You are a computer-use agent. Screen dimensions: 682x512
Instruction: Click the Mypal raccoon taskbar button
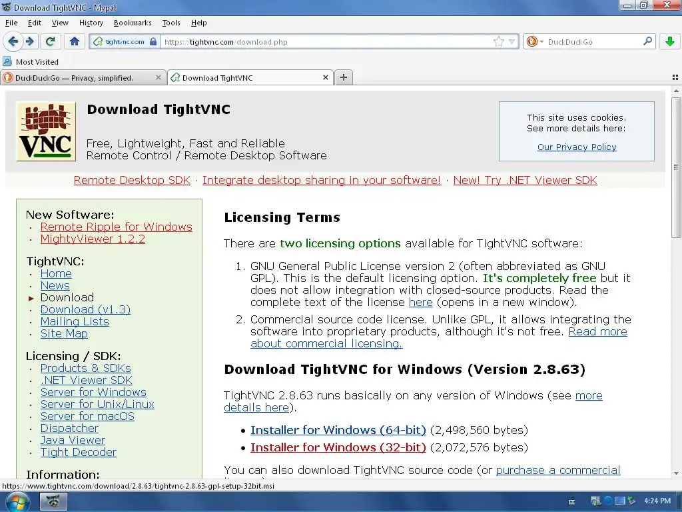click(53, 501)
